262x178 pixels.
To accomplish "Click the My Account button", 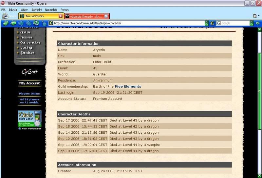I will pyautogui.click(x=29, y=83).
